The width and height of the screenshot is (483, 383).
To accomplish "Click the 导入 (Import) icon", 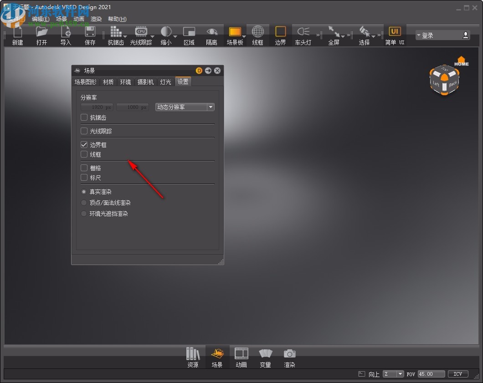I will (65, 35).
